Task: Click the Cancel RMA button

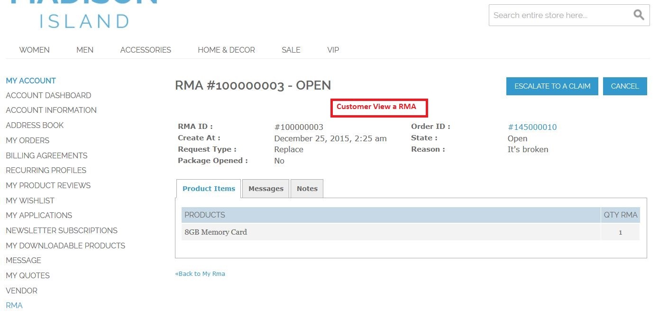Action: click(x=625, y=86)
